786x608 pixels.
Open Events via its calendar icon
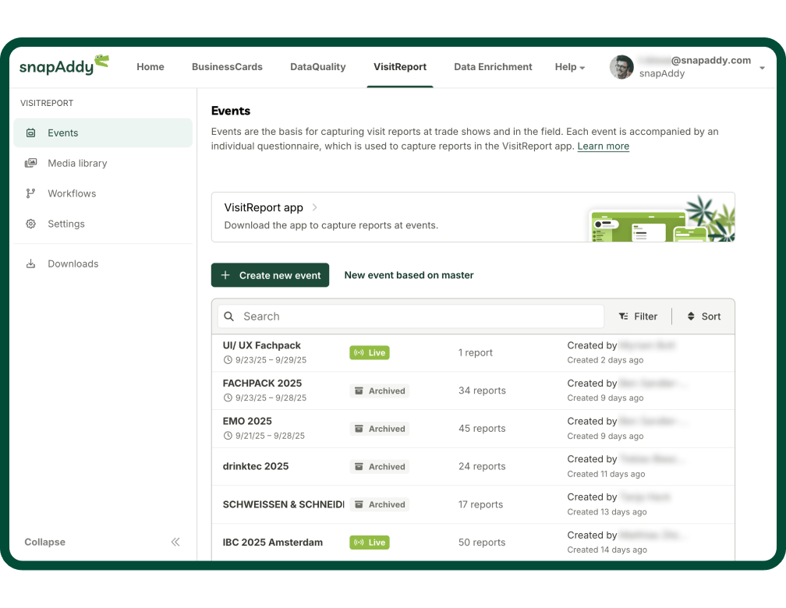click(x=31, y=133)
